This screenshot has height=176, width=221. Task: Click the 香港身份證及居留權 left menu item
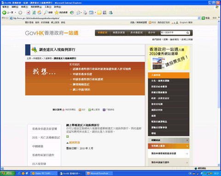45,129
